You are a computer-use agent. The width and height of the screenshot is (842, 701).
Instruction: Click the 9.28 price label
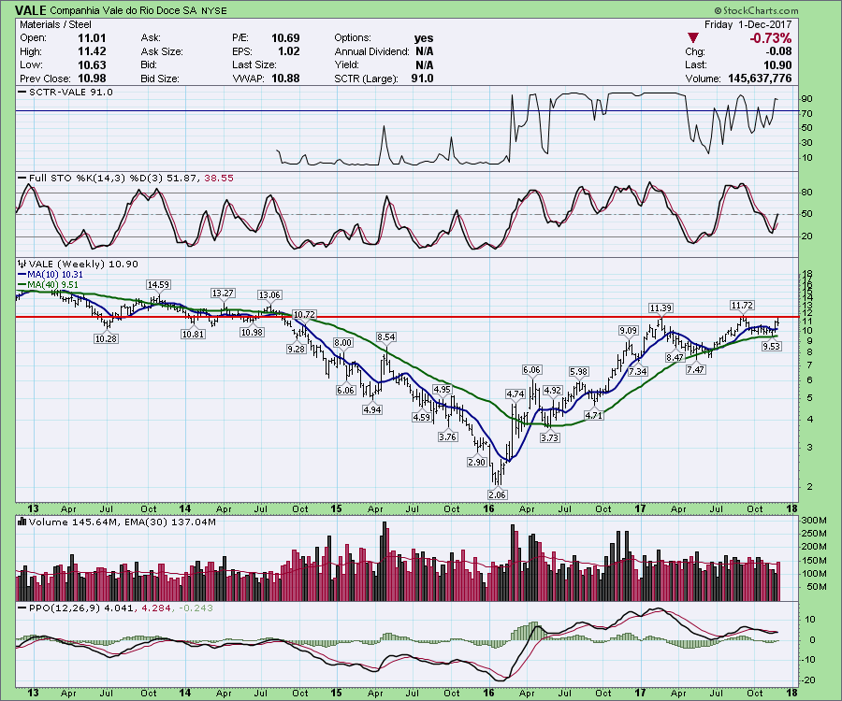point(296,349)
